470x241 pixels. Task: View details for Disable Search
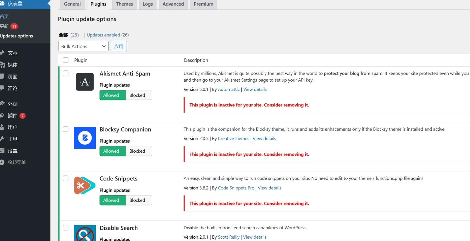click(x=255, y=237)
